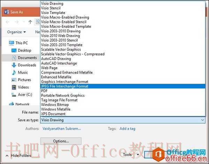Image resolution: width=209 pixels, height=164 pixels.
Task: Select Visio 2003-2010 Drawing
Action: click(123, 31)
